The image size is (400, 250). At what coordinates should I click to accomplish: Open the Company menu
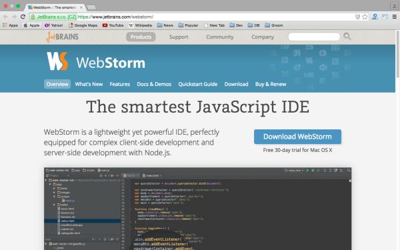(263, 37)
